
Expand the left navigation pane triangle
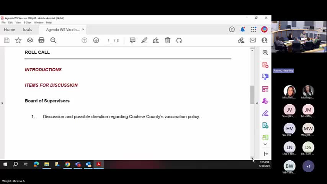coord(2,103)
